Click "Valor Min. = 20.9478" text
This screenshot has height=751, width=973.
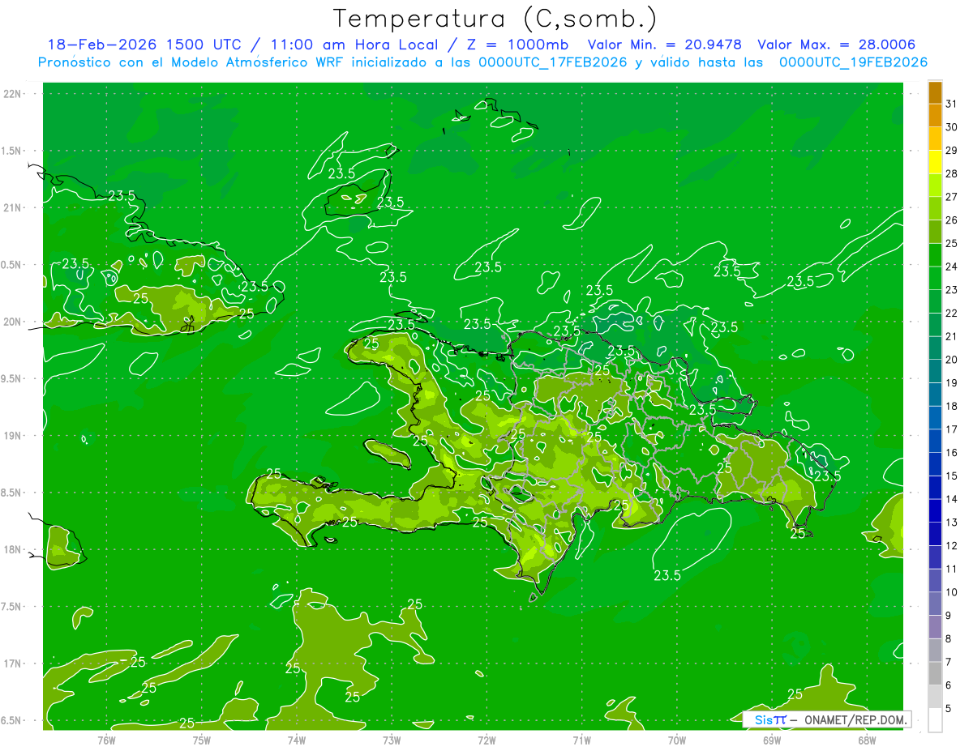(x=667, y=45)
